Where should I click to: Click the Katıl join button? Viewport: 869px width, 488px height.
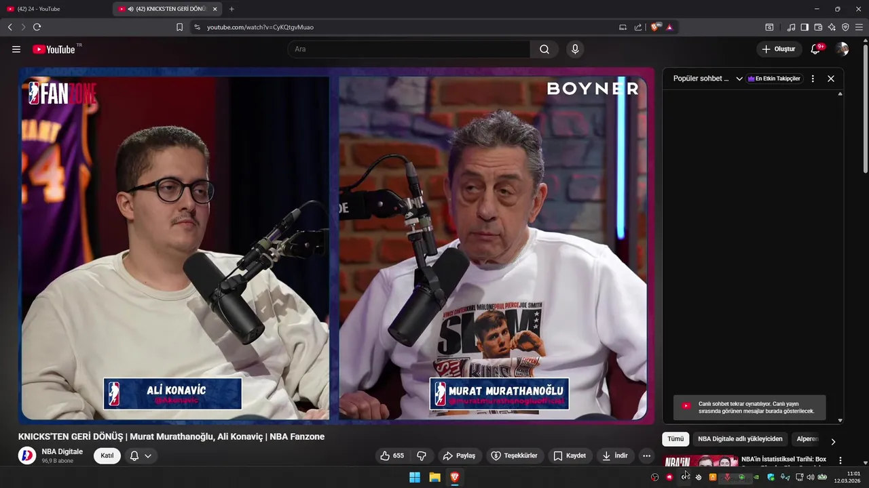pos(107,455)
